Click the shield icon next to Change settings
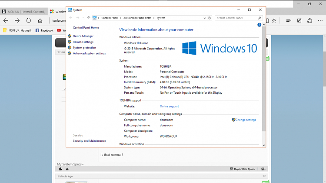The image size is (326, 183). [233, 120]
